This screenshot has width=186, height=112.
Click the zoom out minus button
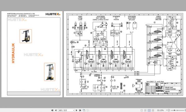[169, 110]
